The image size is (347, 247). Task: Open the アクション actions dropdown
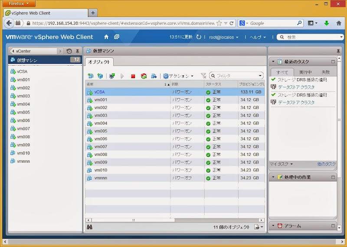tap(178, 76)
